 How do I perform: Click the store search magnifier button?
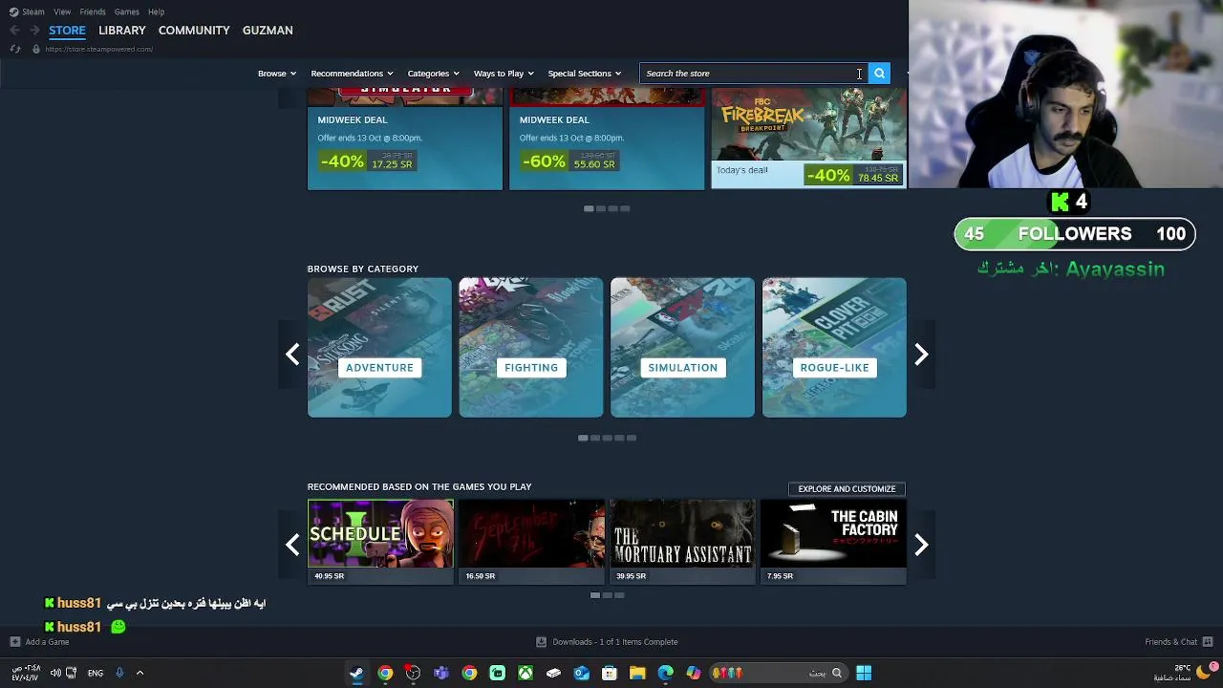879,74
